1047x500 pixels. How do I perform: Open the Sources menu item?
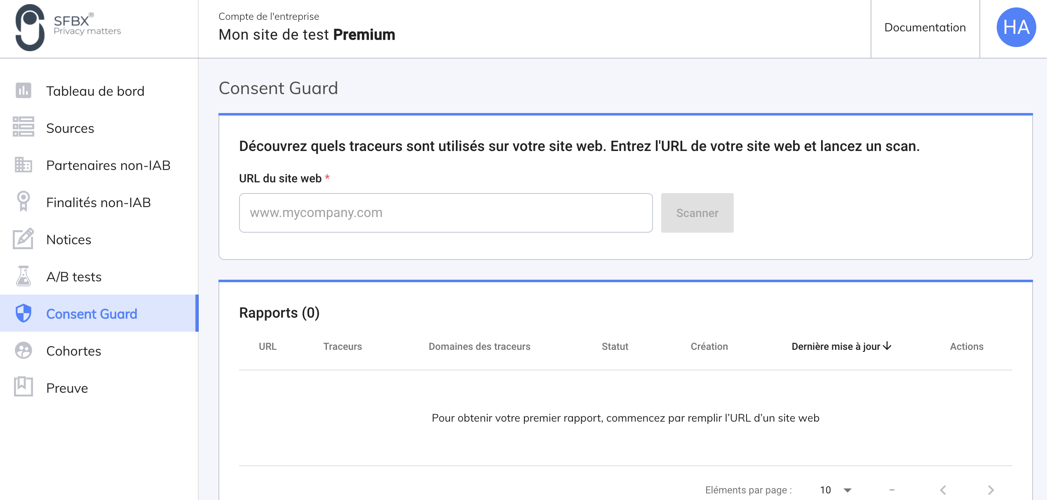[x=70, y=128]
